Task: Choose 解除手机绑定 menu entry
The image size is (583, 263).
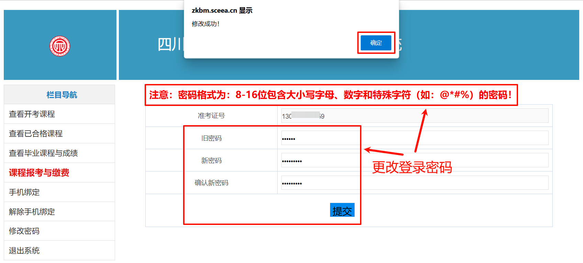Action: tap(32, 212)
